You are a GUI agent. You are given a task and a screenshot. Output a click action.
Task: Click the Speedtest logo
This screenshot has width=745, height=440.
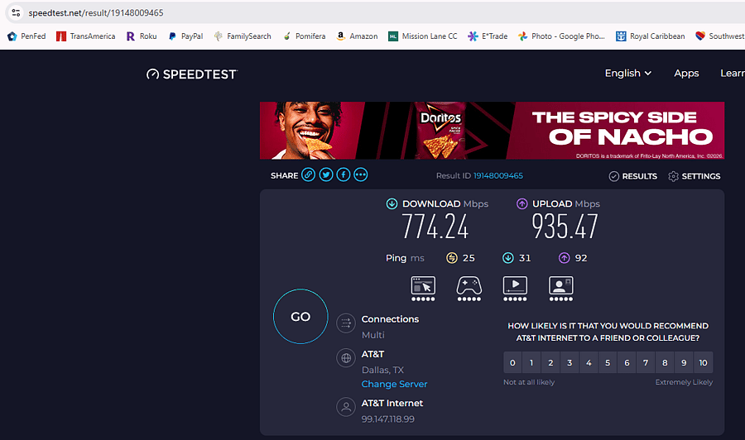[x=192, y=74]
